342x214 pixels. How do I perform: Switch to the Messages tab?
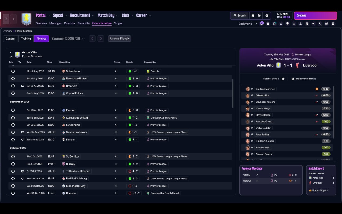56,23
